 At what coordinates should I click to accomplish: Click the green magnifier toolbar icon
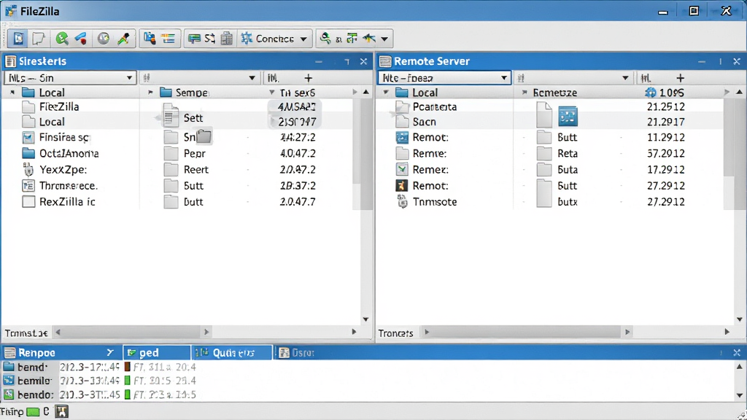pyautogui.click(x=61, y=39)
